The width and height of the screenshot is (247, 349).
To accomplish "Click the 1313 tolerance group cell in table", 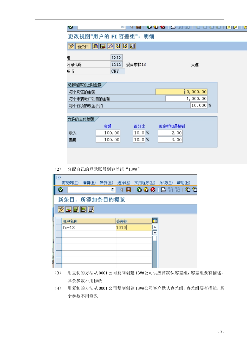I will point(134,227).
